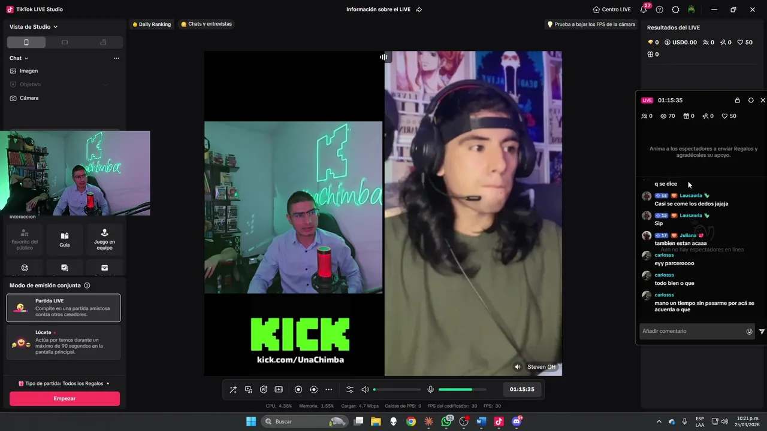Viewport: 767px width, 431px height.
Task: Select the Lúcete mode card
Action: pos(64,342)
